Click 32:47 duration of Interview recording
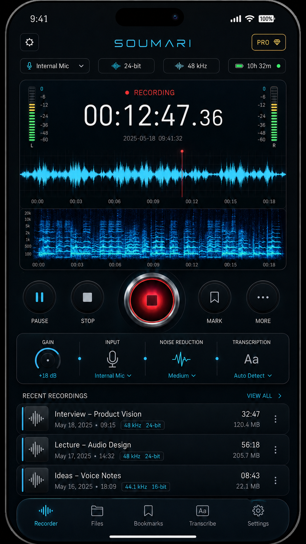Viewport: 306px width, 544px height. click(251, 414)
